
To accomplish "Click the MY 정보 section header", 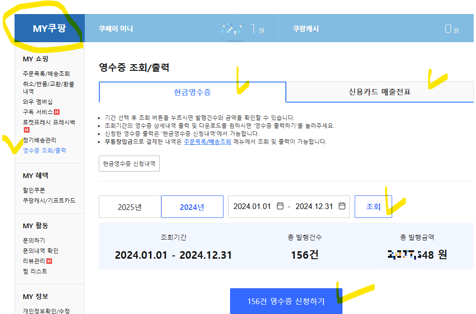I will [36, 296].
